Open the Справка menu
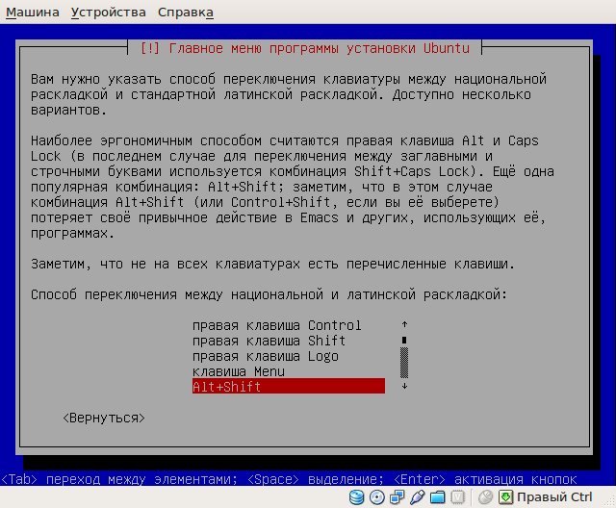 (x=186, y=13)
